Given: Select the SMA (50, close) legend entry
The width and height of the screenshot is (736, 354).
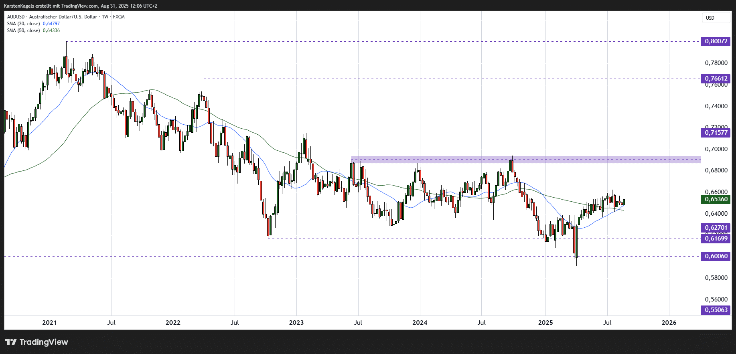Looking at the screenshot, I should tap(23, 30).
